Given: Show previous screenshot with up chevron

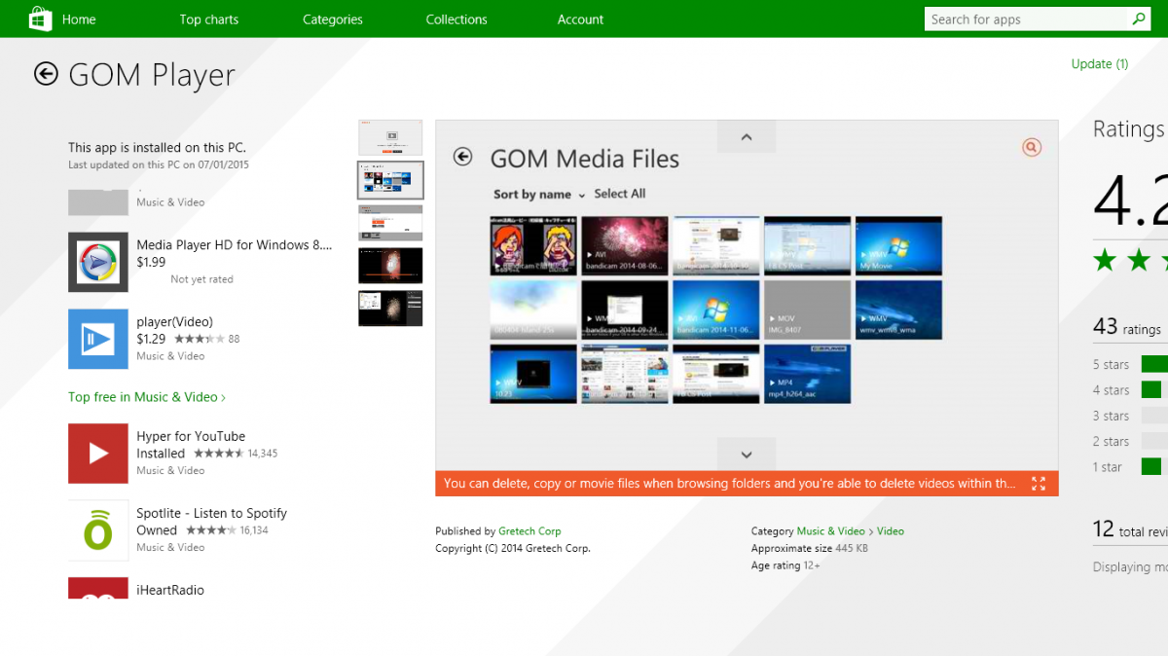Looking at the screenshot, I should [x=747, y=137].
